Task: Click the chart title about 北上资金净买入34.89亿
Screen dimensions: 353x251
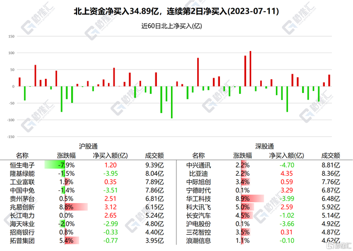Action: pos(177,11)
